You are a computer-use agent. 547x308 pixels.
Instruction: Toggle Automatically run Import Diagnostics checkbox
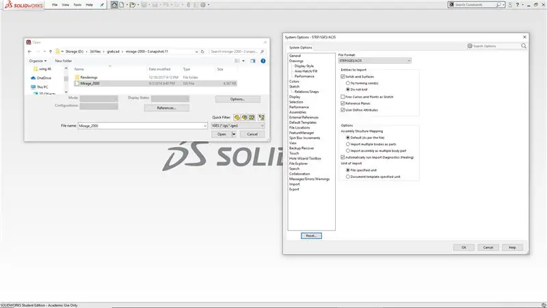pyautogui.click(x=343, y=157)
